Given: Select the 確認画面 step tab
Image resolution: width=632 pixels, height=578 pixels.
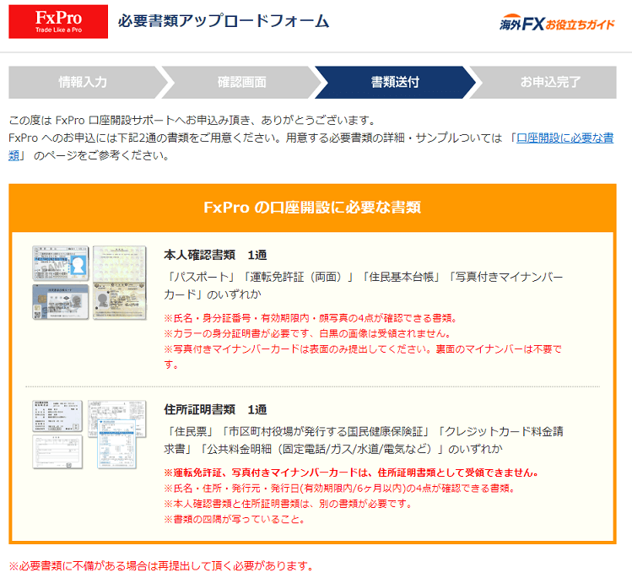Looking at the screenshot, I should [x=242, y=82].
